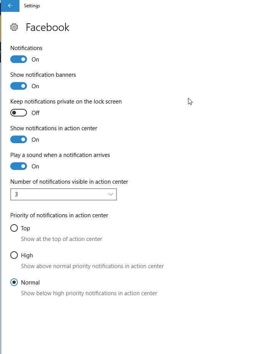Viewport: 263px width, 354px height.
Task: Click the Facebook page heading
Action: 47,27
